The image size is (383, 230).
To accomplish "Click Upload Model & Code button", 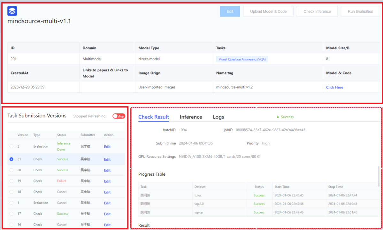I will point(268,11).
